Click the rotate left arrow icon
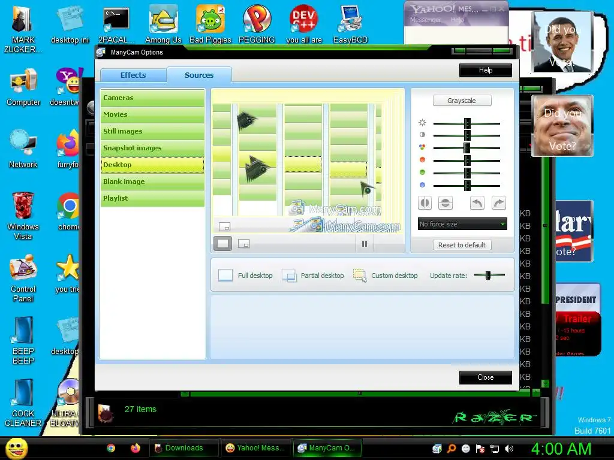Image resolution: width=614 pixels, height=460 pixels. pyautogui.click(x=477, y=203)
